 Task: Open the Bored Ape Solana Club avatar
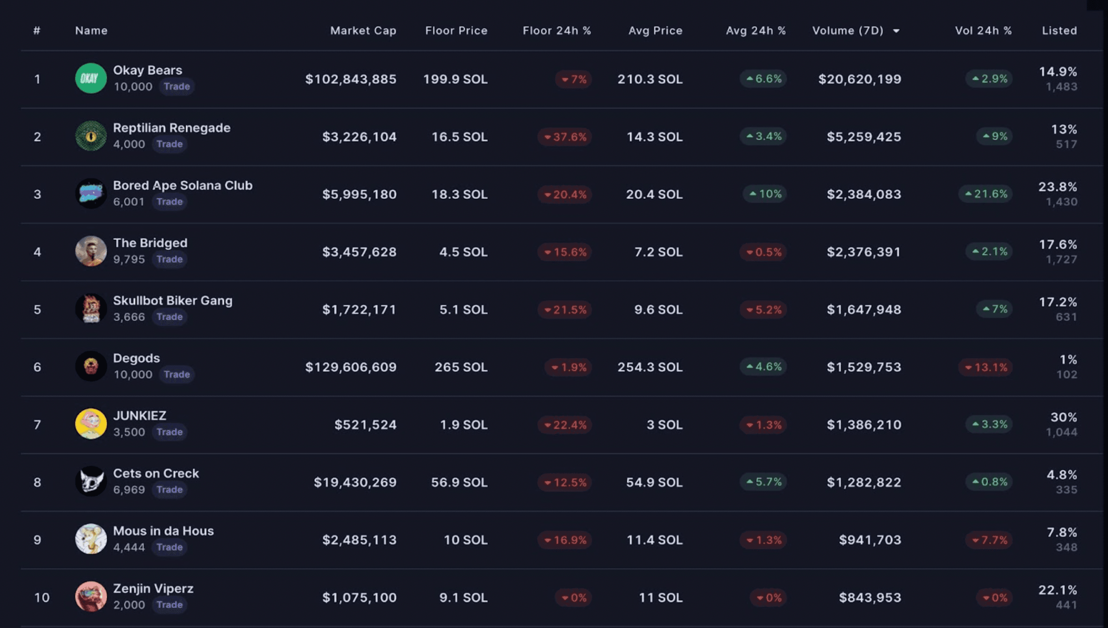[x=91, y=194]
